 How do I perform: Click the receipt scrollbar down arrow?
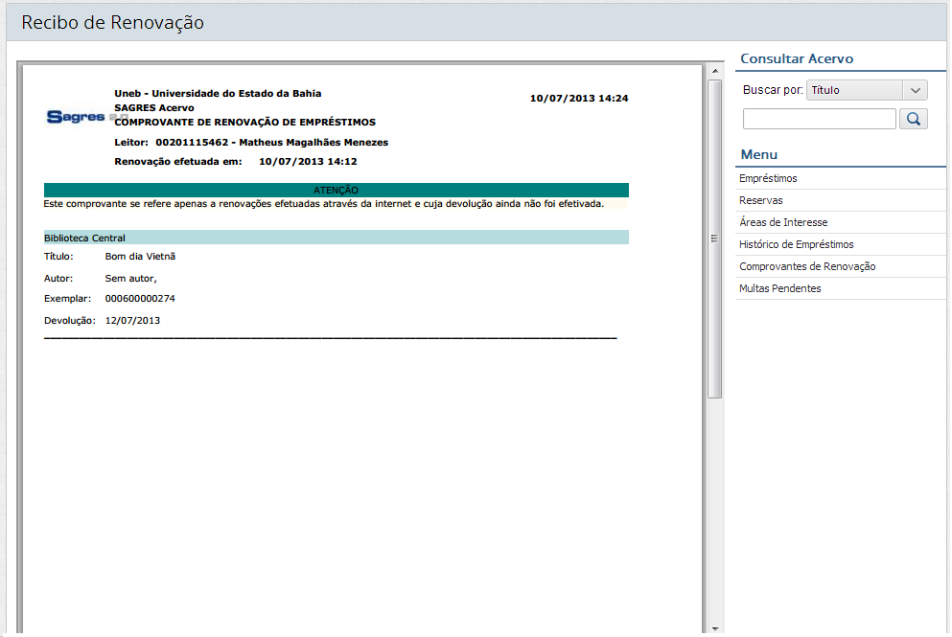point(714,628)
